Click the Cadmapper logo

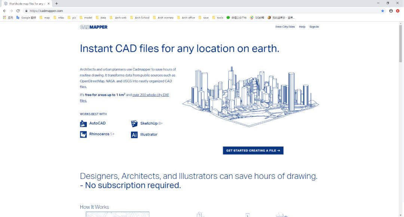tap(94, 27)
